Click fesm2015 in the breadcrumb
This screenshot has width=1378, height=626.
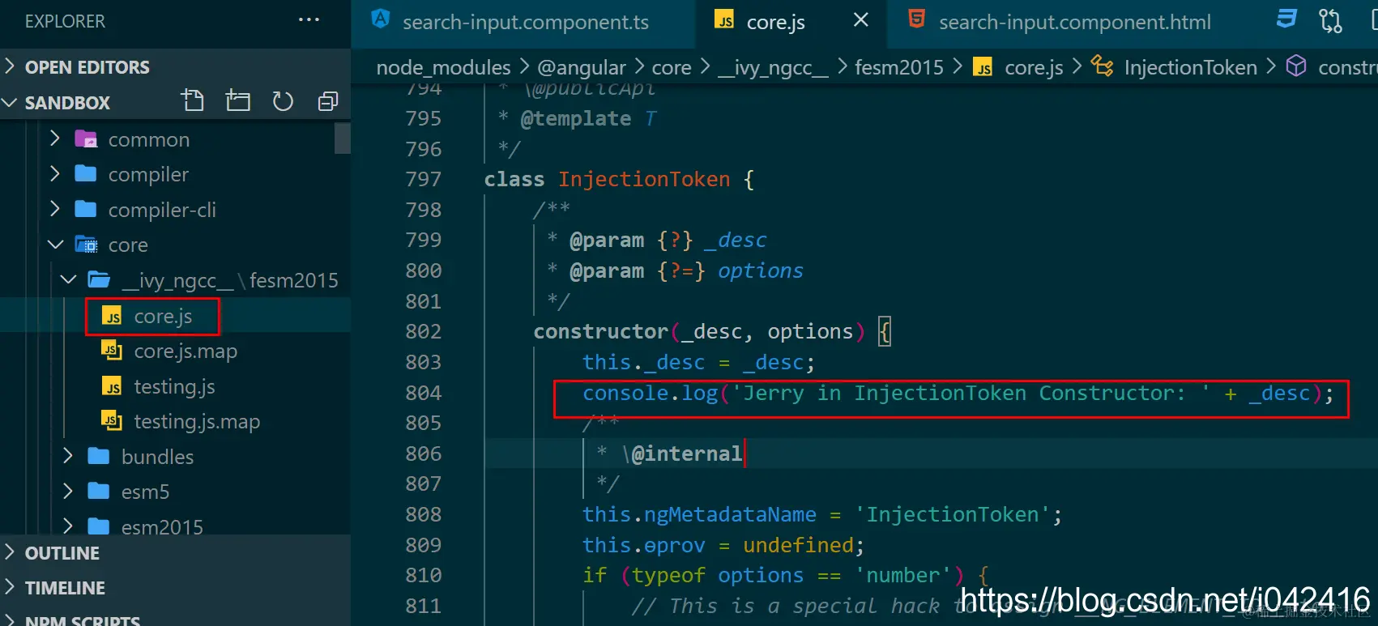point(899,67)
